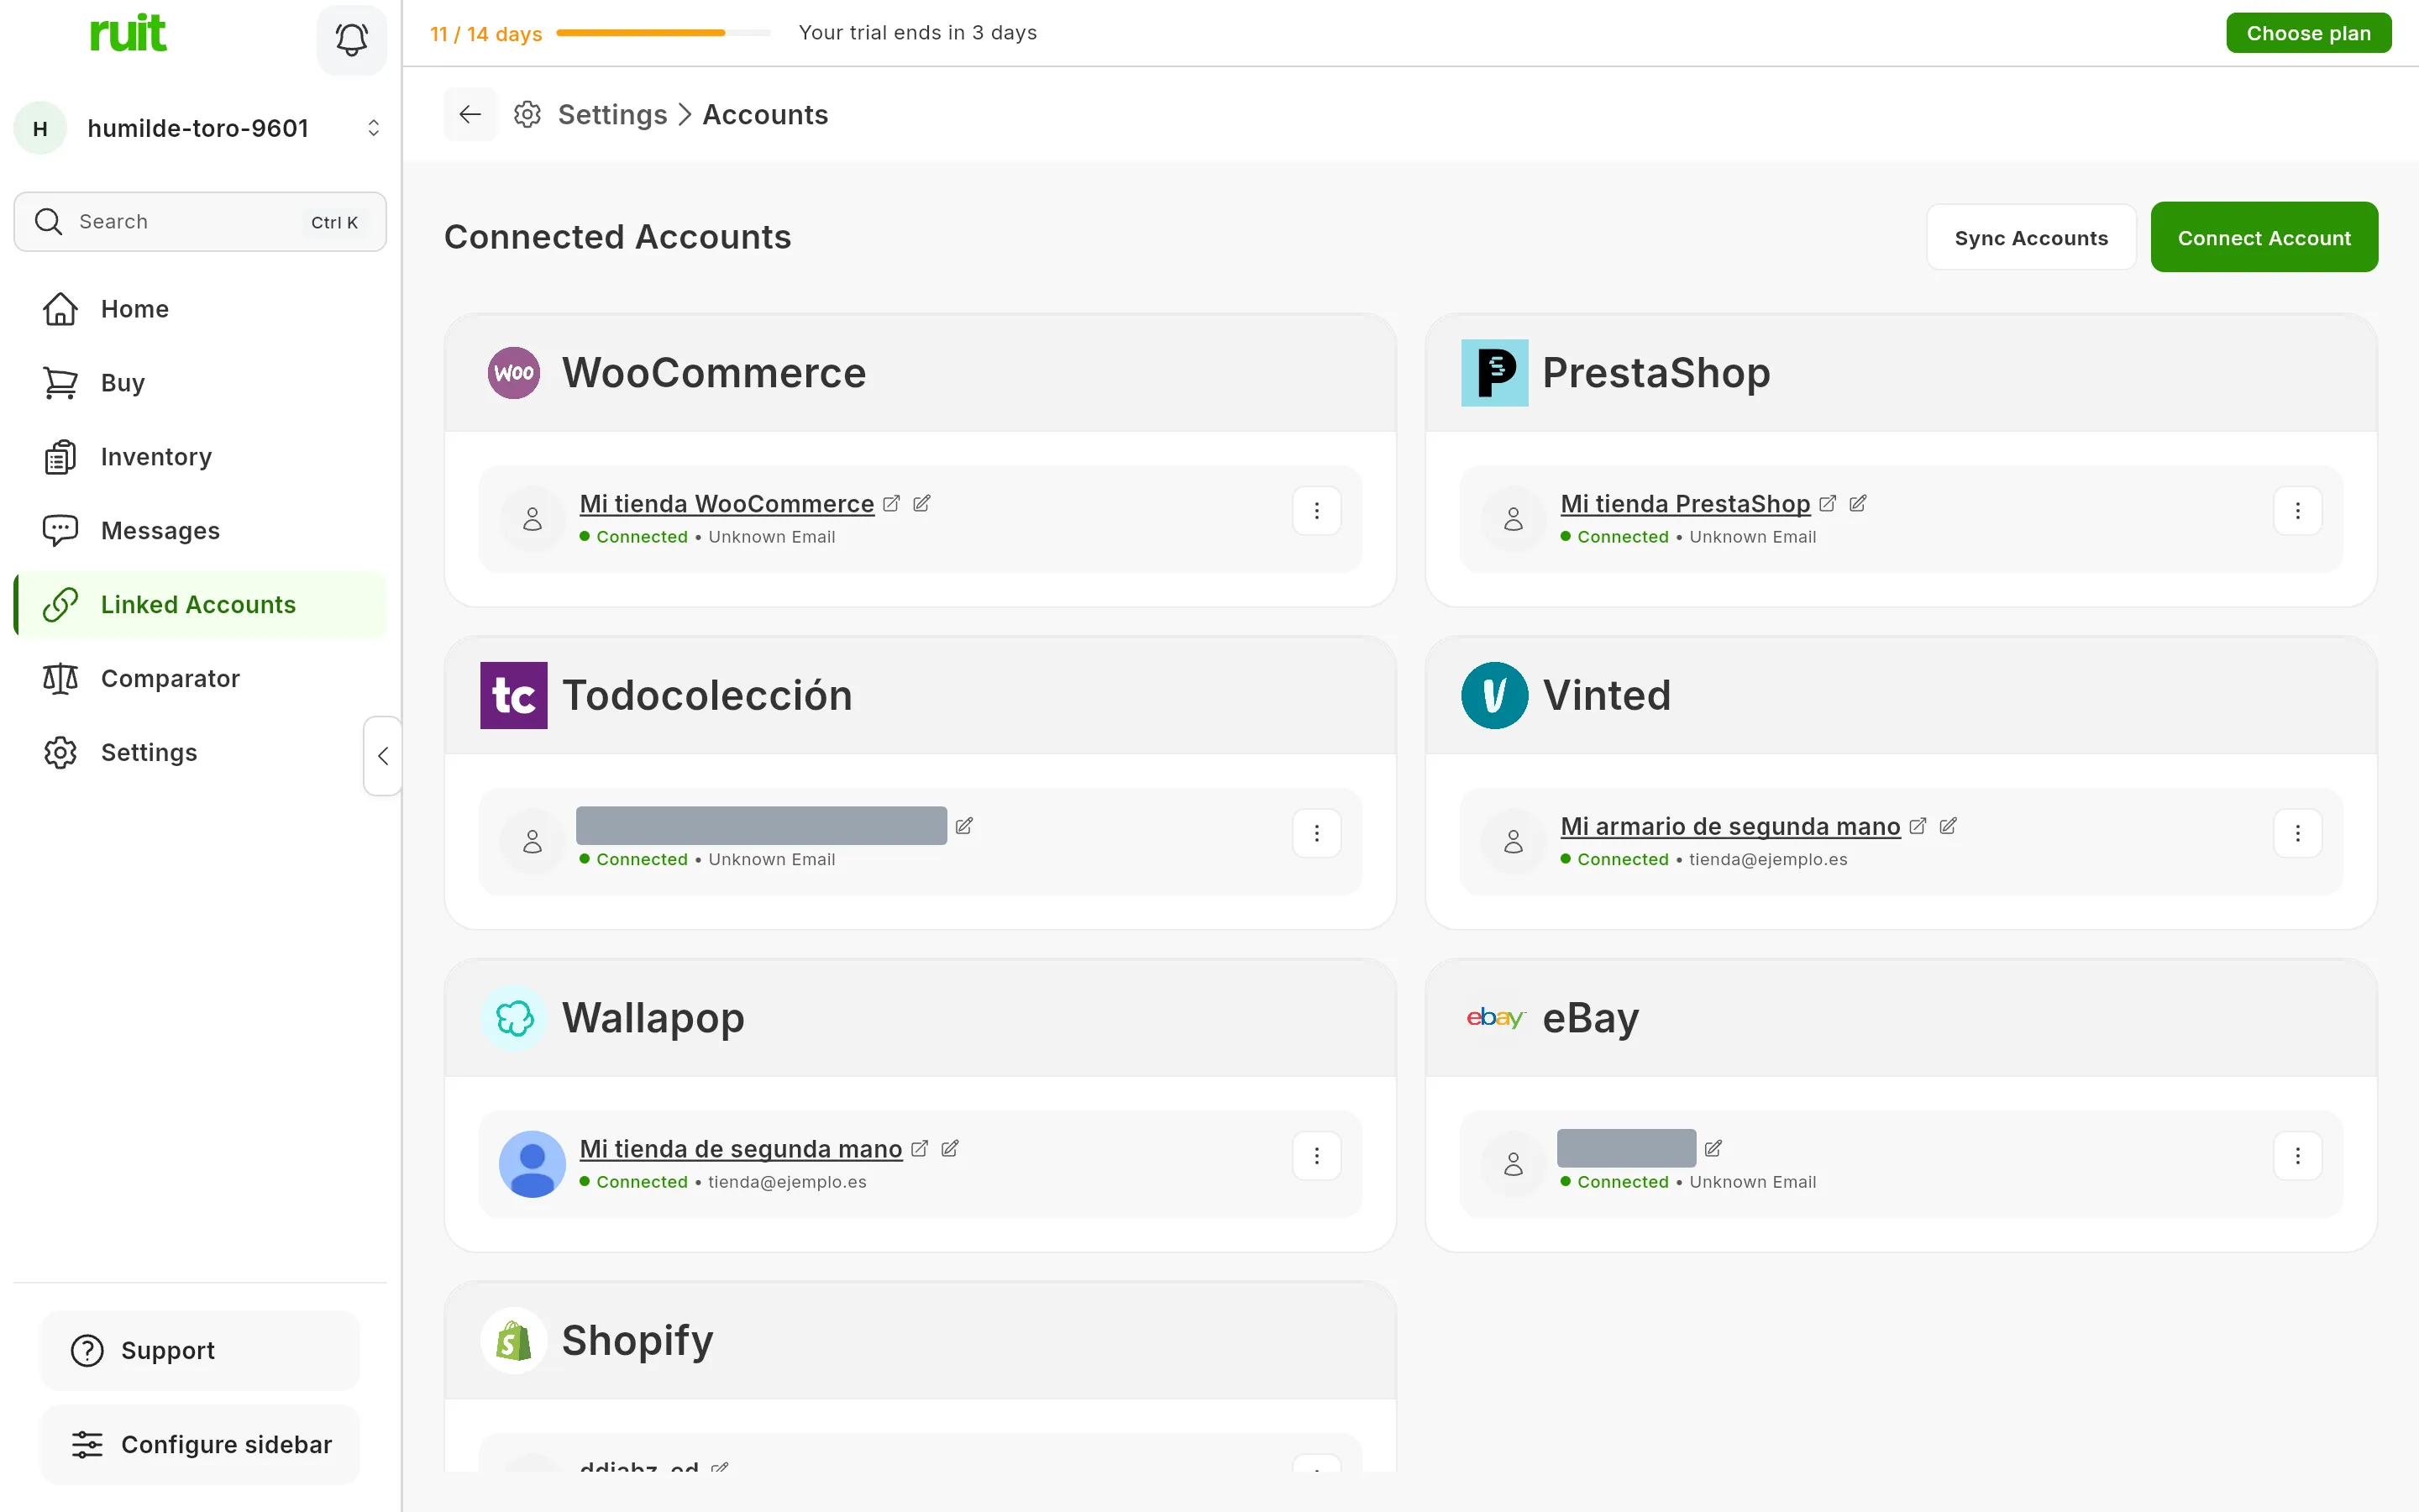Click the Wallapop avatar picture
The image size is (2419, 1512).
(533, 1164)
